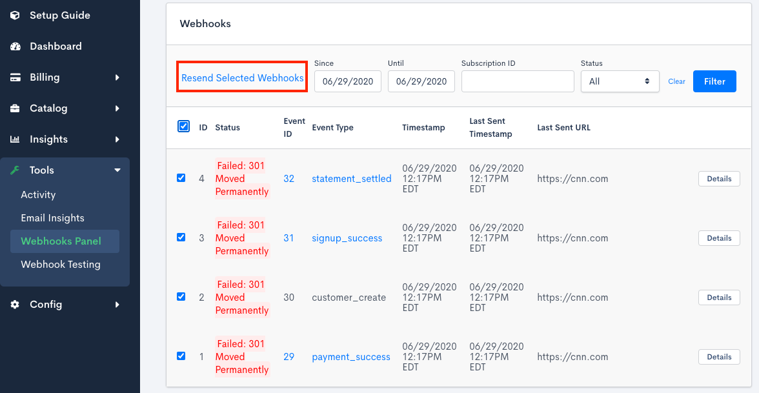
Task: Click Resend Selected Webhooks link
Action: pyautogui.click(x=243, y=78)
